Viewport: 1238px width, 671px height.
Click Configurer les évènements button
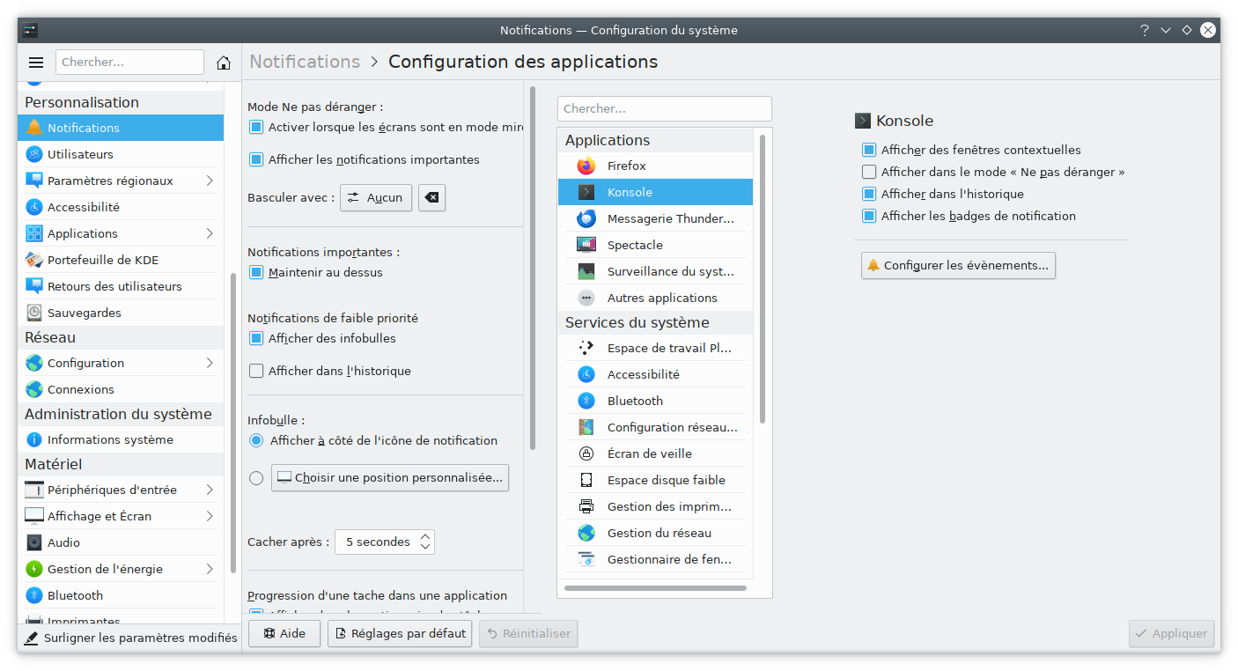point(958,265)
